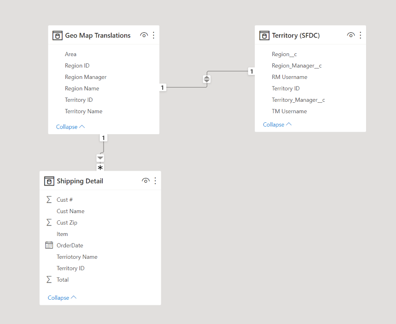396x324 pixels.
Task: Click the calendar icon beside OrderDate
Action: 49,245
